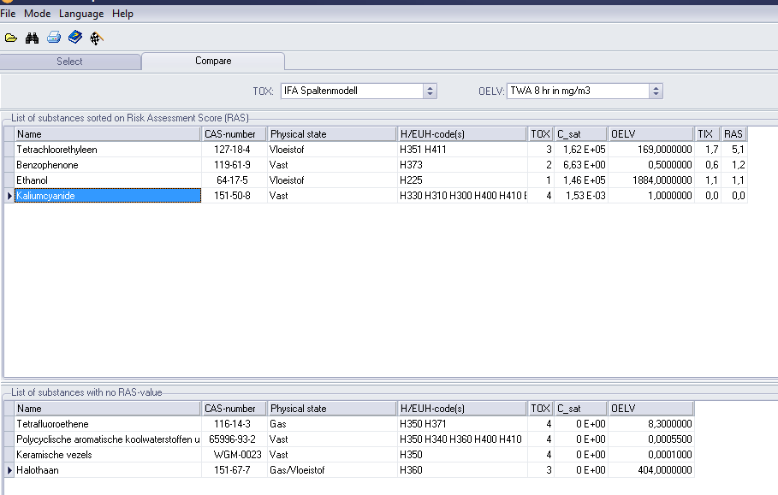778x495 pixels.
Task: Sort by RAS column header
Action: (x=733, y=134)
